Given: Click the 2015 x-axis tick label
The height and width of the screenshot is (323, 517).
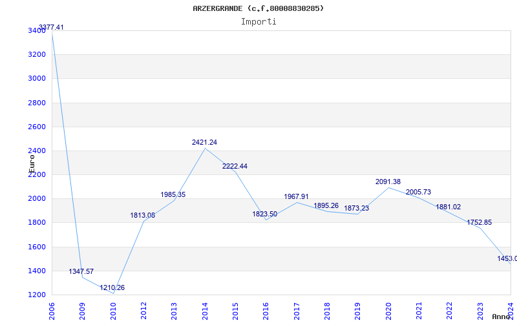Looking at the screenshot, I should pos(235,311).
